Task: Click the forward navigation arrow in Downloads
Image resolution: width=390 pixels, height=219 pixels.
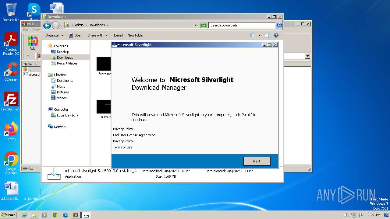Action: click(x=55, y=25)
